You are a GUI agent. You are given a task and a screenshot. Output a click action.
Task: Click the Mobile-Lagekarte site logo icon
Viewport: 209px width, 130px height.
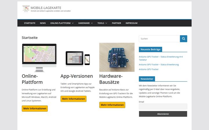[26, 9]
